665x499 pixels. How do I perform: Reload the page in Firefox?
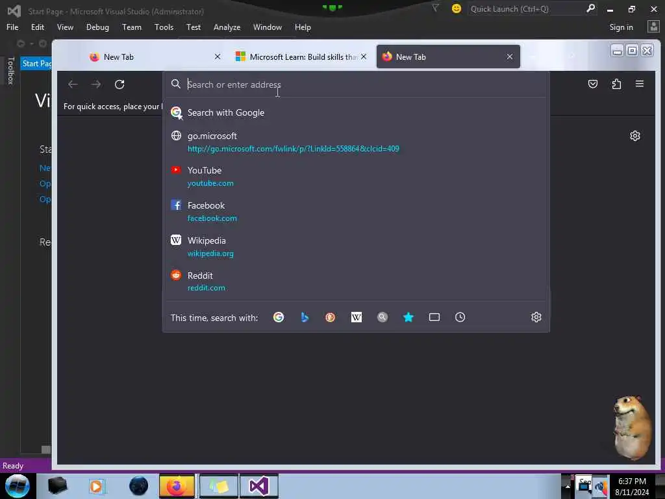pos(119,84)
